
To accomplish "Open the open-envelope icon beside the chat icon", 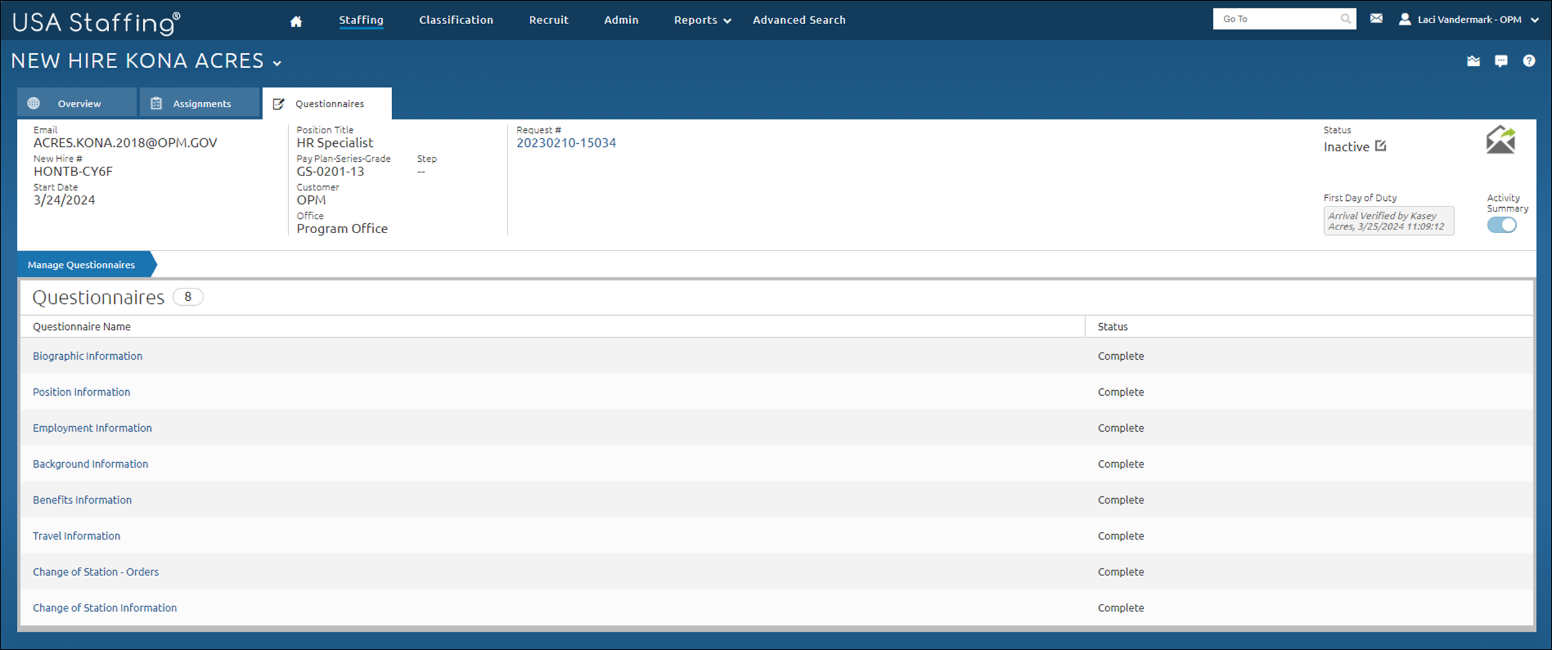I will (1473, 61).
